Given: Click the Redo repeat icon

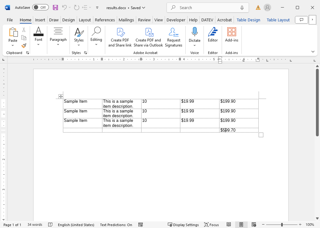Looking at the screenshot, I should (76, 8).
